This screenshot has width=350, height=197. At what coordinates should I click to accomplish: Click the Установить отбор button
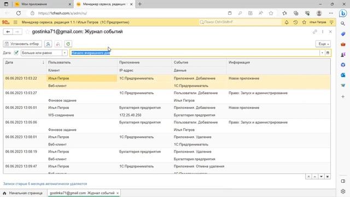pyautogui.click(x=22, y=44)
